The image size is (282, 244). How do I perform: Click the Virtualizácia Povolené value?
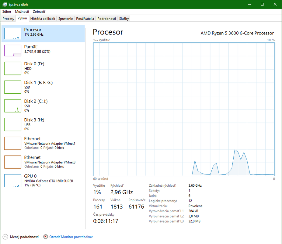tap(196, 206)
